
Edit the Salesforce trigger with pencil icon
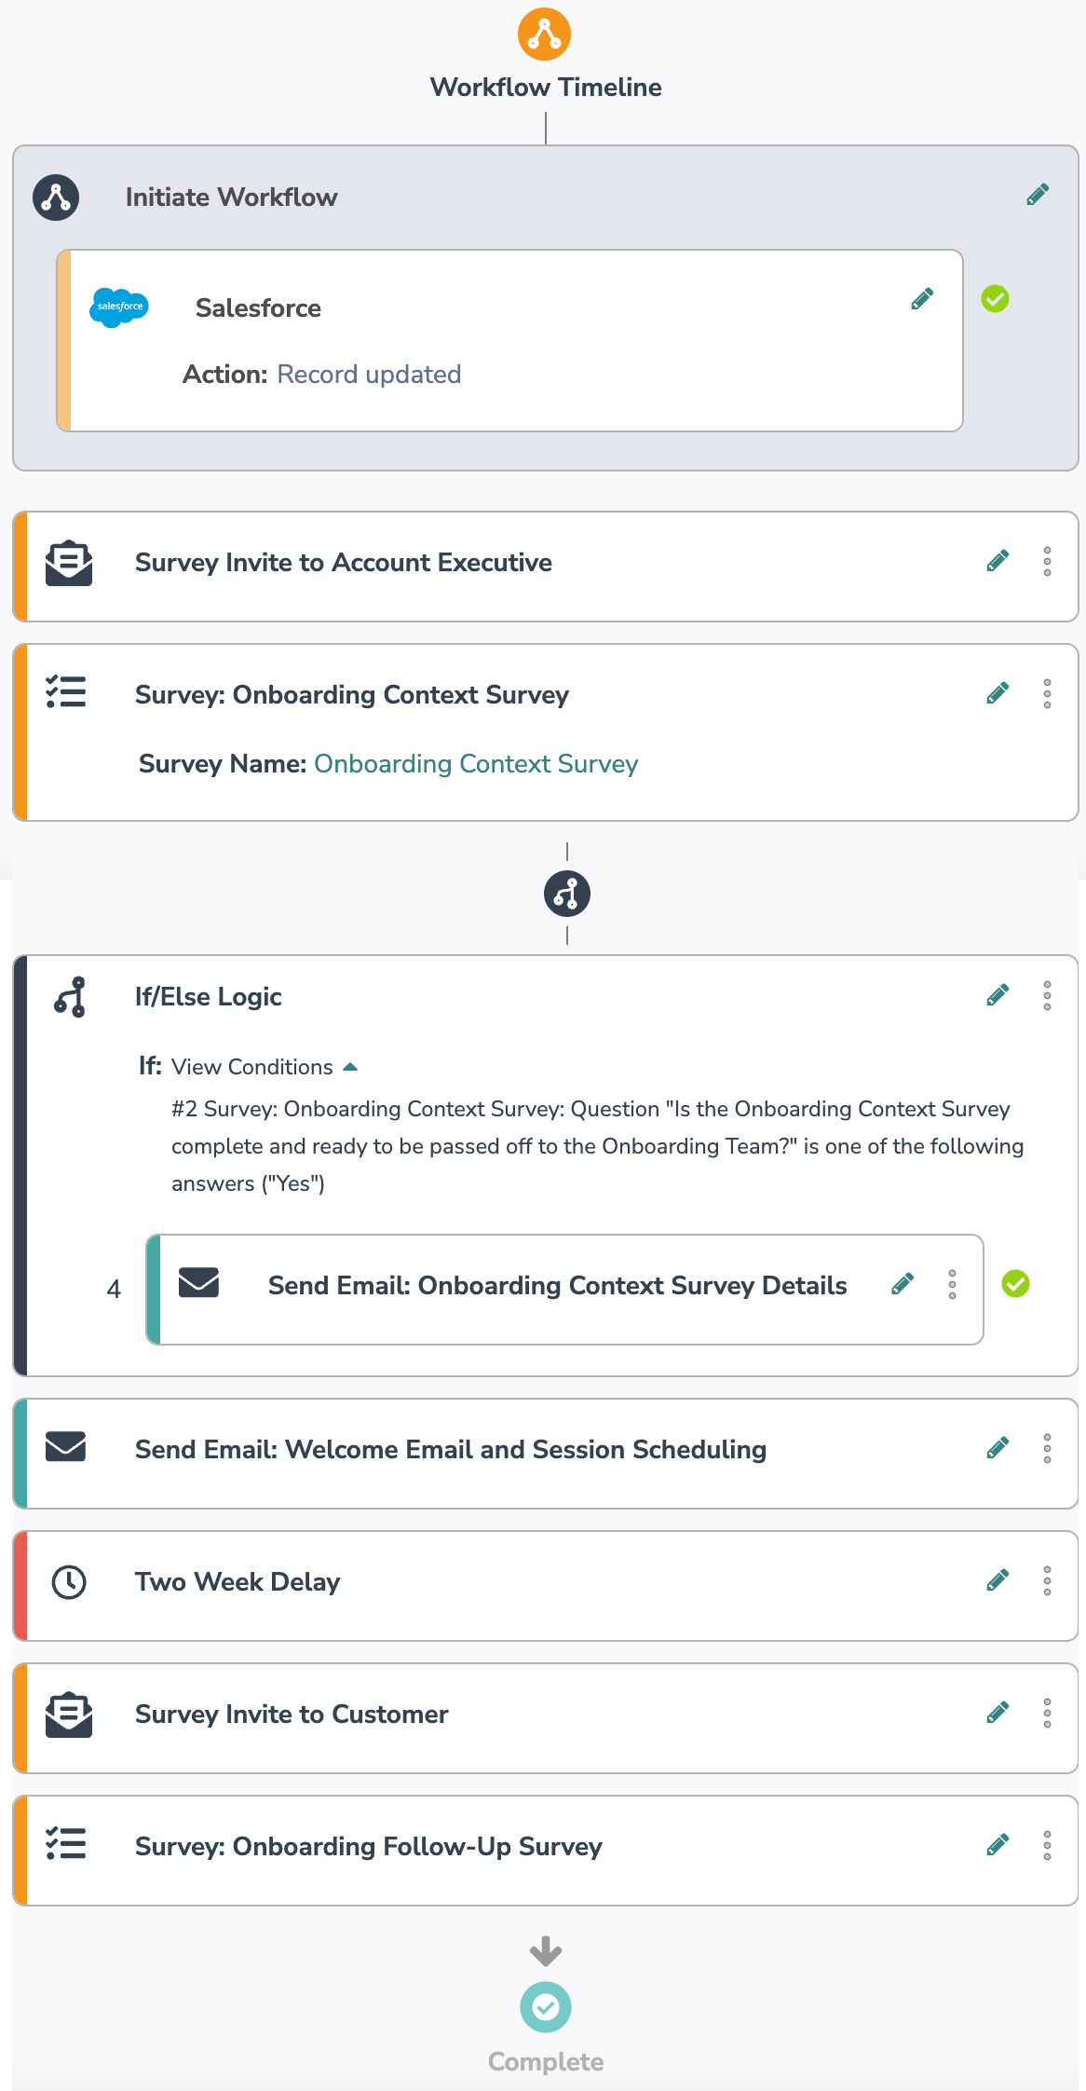pyautogui.click(x=922, y=299)
